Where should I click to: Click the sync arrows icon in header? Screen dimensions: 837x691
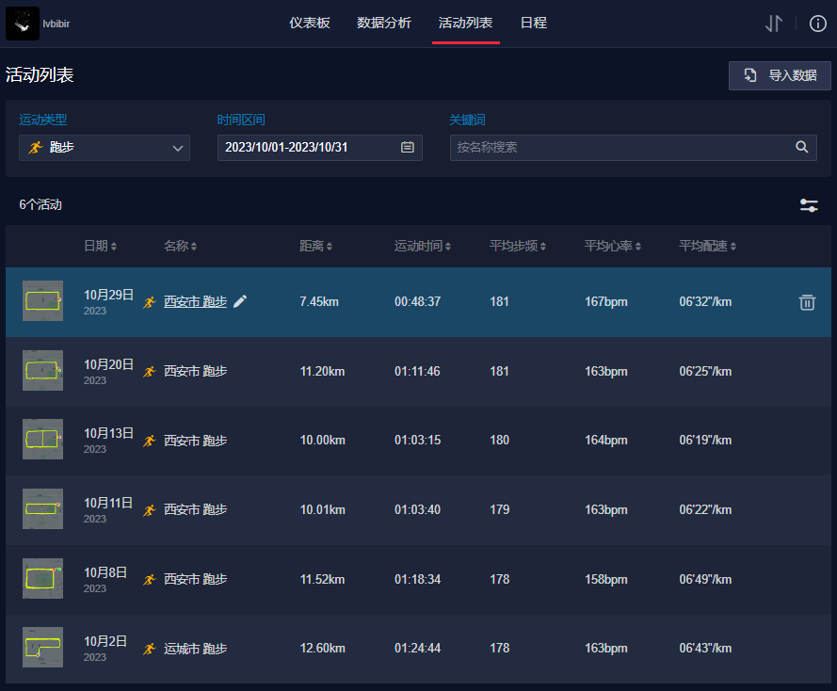(774, 24)
